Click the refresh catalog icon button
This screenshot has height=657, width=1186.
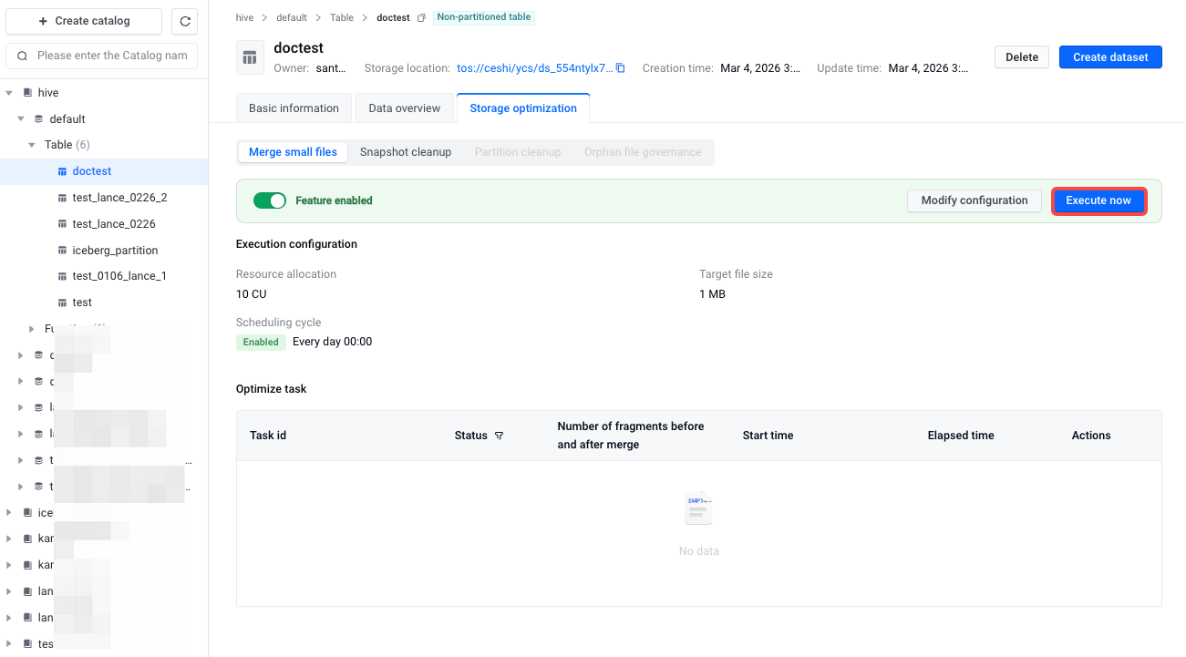[x=184, y=21]
